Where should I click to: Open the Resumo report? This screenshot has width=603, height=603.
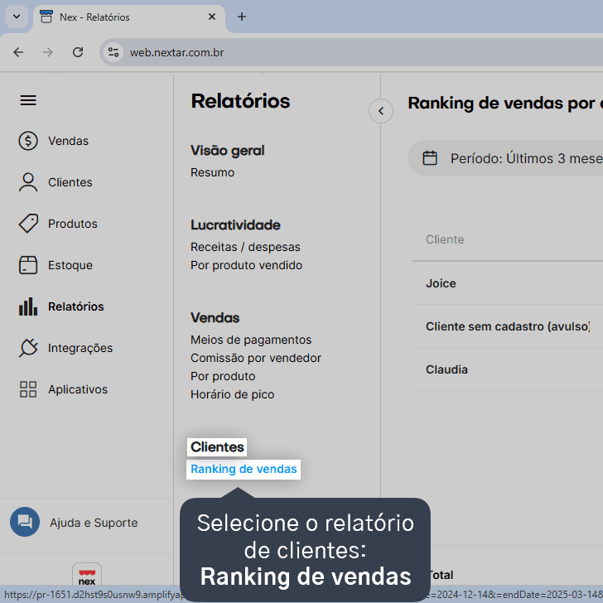click(x=212, y=172)
